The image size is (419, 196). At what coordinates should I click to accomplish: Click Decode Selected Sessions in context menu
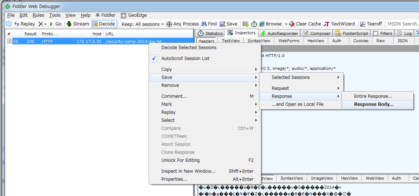click(x=205, y=47)
